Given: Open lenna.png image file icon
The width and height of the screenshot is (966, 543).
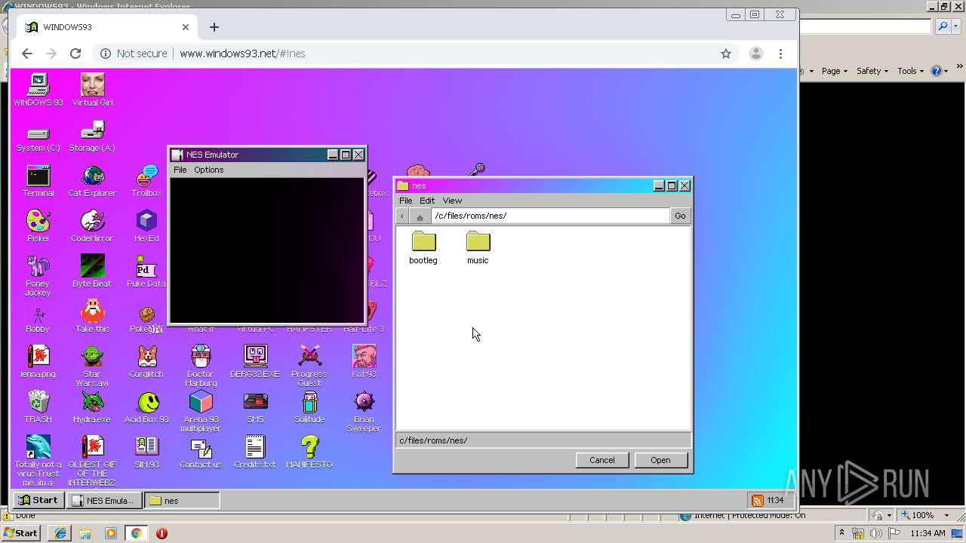Looking at the screenshot, I should click(38, 361).
